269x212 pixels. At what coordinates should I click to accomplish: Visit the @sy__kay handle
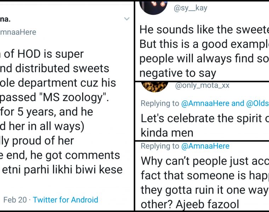pyautogui.click(x=190, y=8)
